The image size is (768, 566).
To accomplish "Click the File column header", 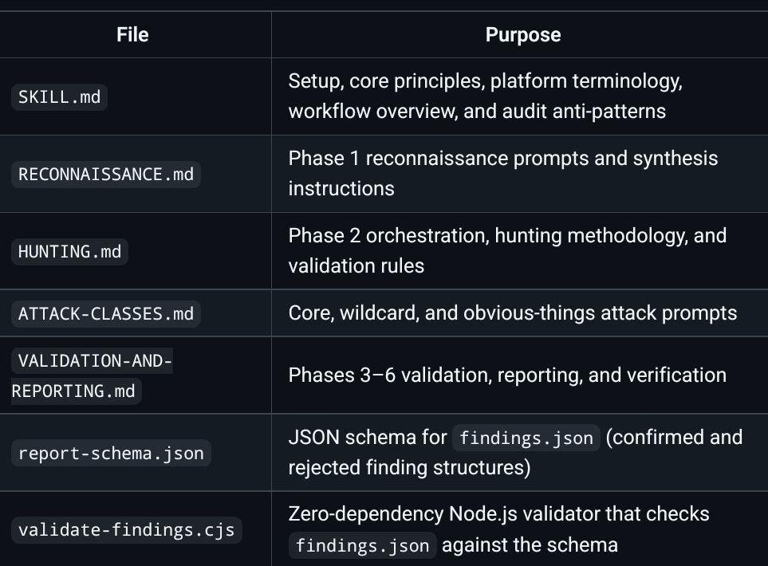I will 132,35.
